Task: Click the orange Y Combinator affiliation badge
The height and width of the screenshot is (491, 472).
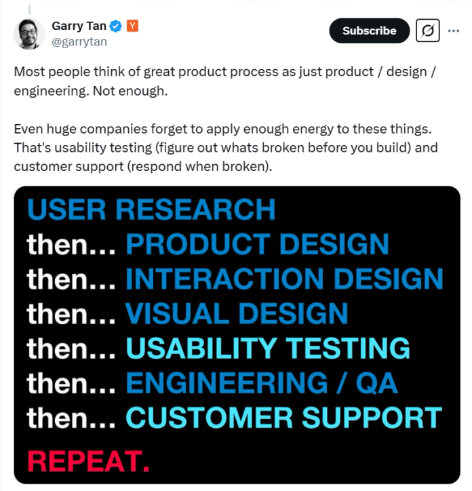Action: pos(133,26)
